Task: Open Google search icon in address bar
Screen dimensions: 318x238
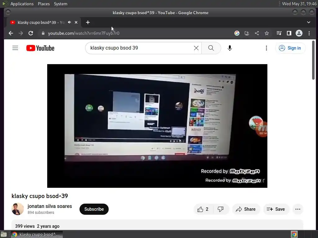Action: (x=237, y=33)
